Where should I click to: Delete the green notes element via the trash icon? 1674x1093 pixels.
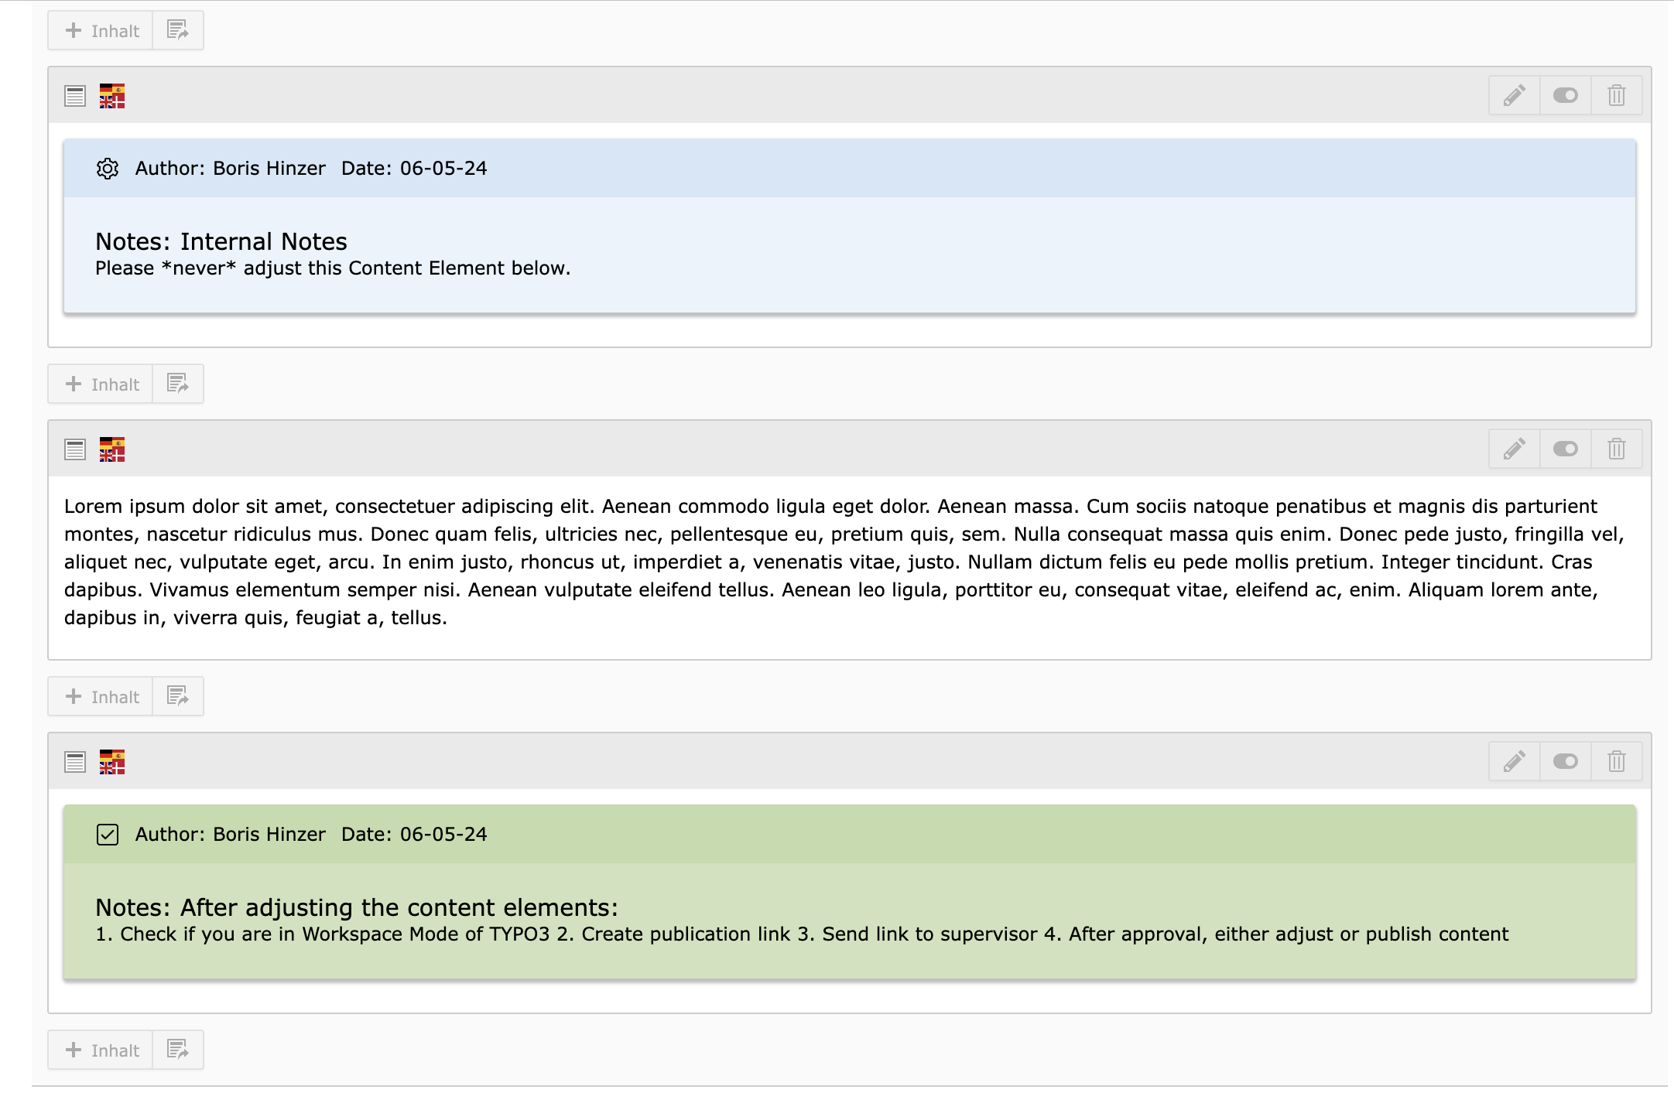[1616, 761]
